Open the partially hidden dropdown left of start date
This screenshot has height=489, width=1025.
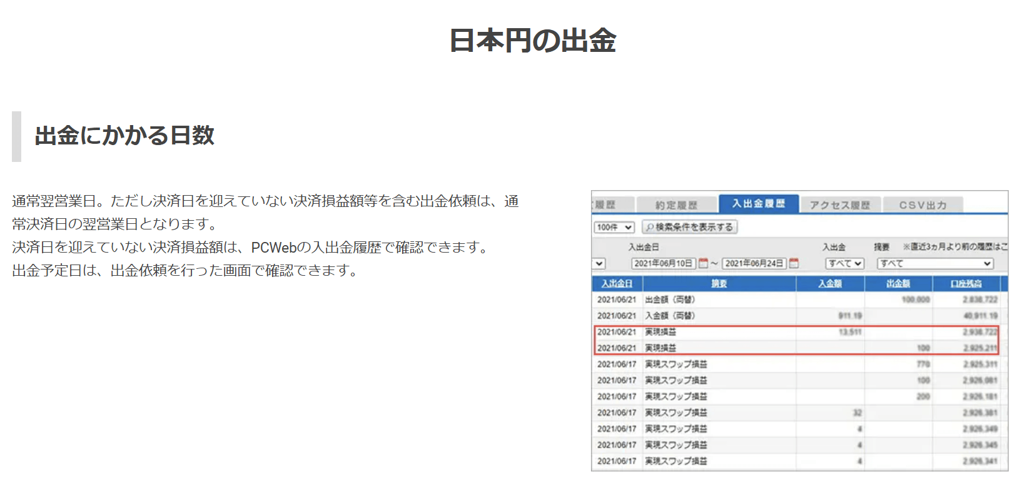coord(599,263)
